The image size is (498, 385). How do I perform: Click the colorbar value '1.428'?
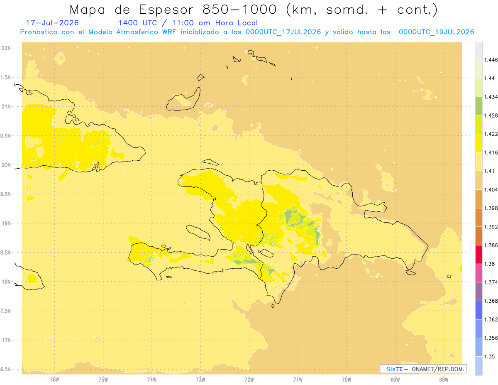(x=491, y=115)
